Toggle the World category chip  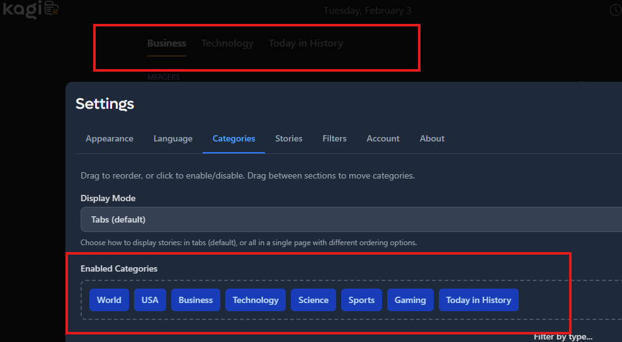click(x=109, y=300)
